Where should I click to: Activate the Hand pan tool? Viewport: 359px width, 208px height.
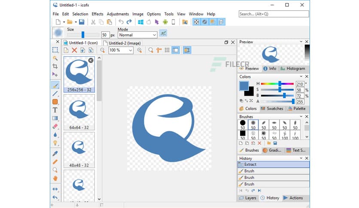click(55, 178)
